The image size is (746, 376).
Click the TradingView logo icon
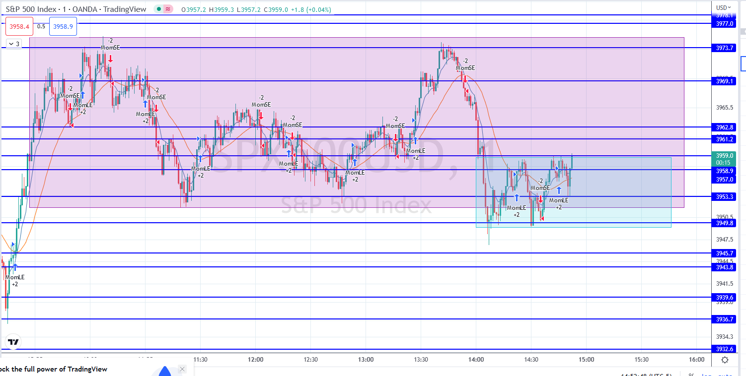(x=13, y=342)
